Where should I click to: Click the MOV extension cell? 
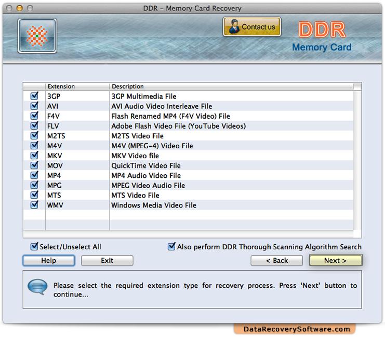click(x=77, y=165)
